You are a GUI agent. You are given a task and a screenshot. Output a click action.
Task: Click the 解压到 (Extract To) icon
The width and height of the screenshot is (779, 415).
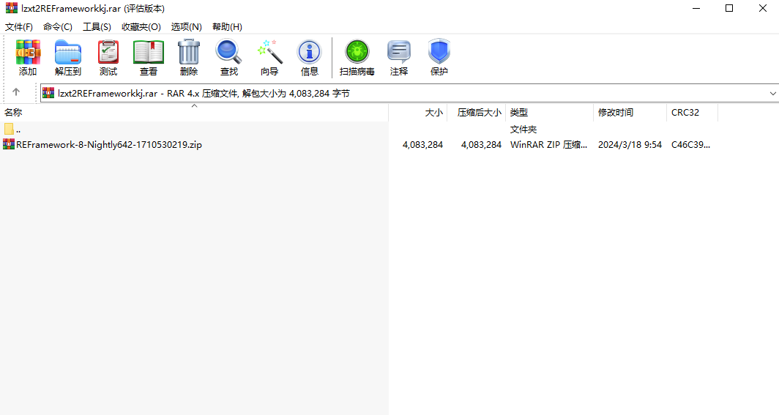(x=68, y=58)
